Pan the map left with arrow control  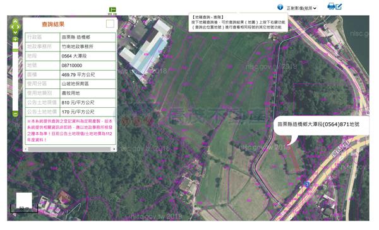(x=12, y=27)
